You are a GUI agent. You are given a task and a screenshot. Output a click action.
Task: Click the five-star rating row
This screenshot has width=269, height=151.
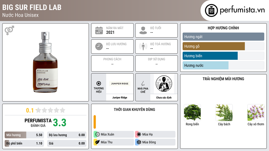[50, 110]
